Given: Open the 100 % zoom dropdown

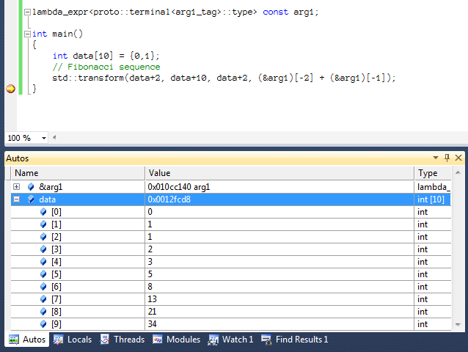Looking at the screenshot, I should click(x=44, y=138).
